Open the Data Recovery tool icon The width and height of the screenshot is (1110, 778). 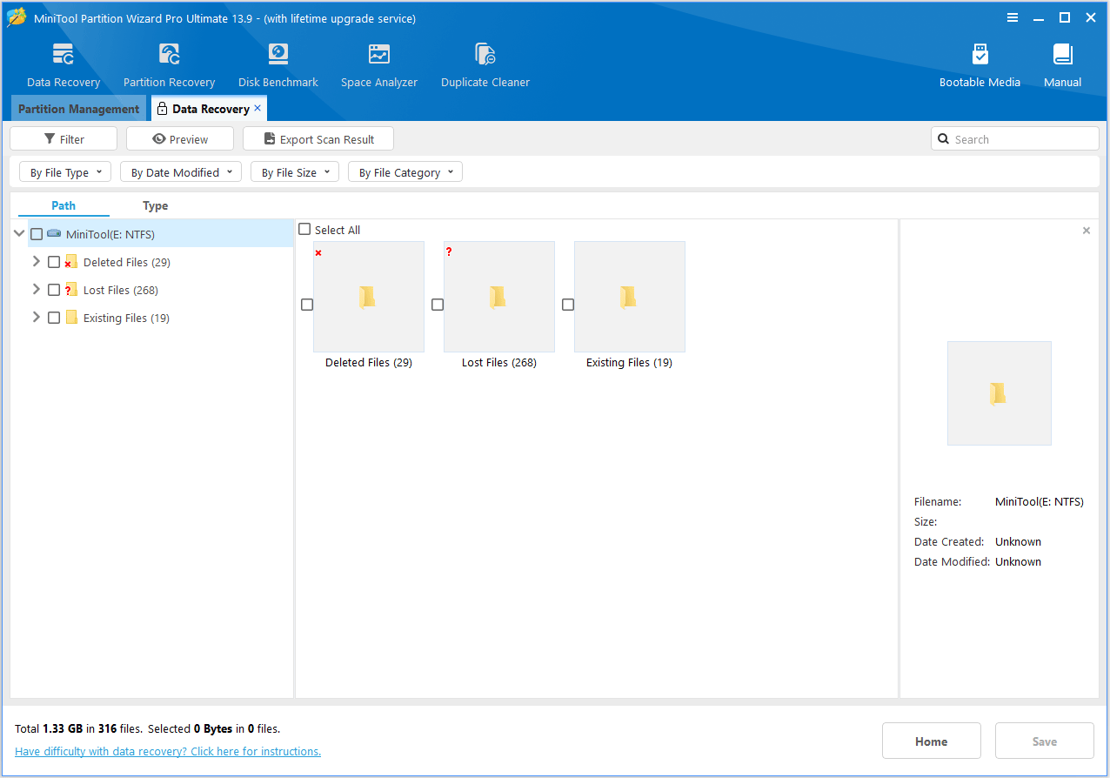click(x=64, y=55)
